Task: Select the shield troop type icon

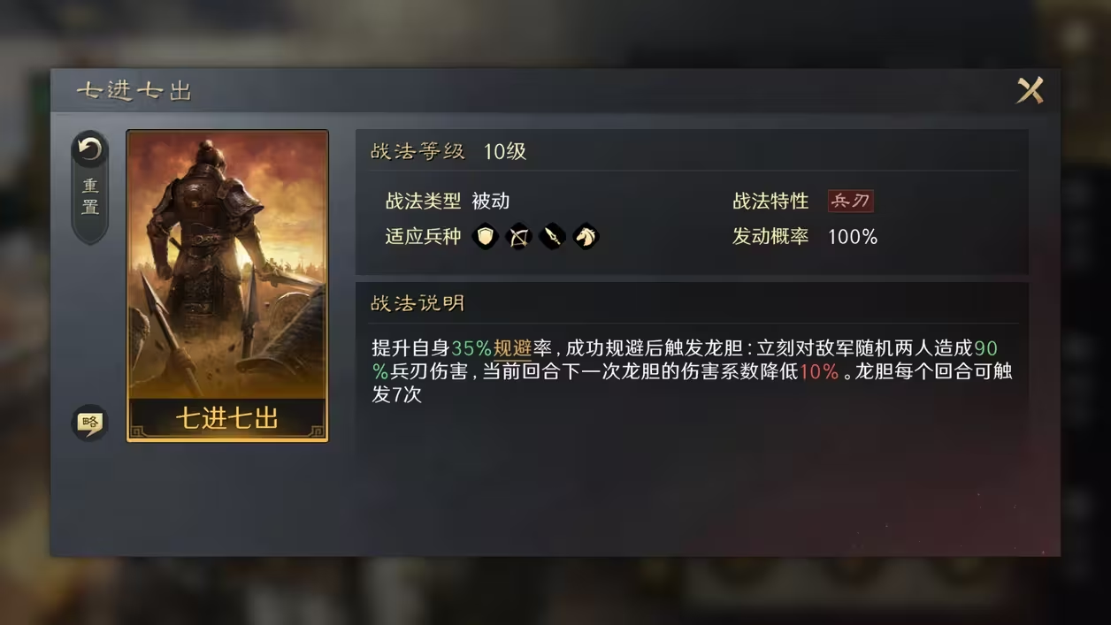Action: (485, 236)
